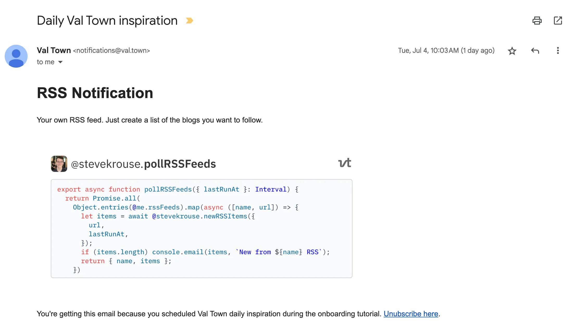Reply to the Val Town email

click(535, 51)
